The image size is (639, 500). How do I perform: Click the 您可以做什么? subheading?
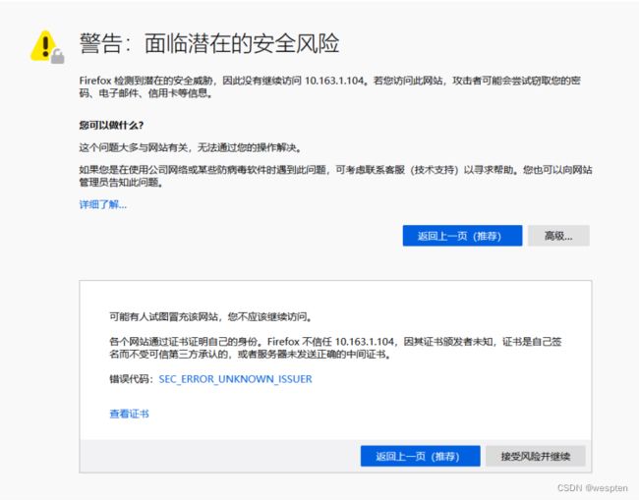coord(111,125)
